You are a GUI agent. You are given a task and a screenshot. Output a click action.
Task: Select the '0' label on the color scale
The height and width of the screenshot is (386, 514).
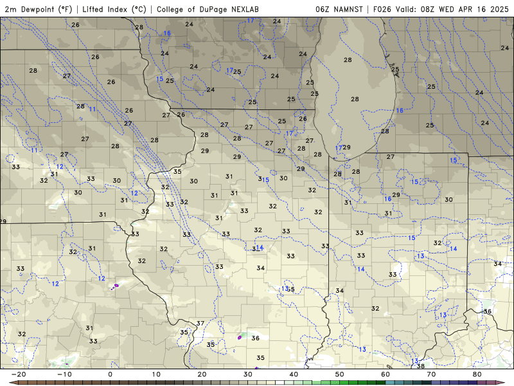(110, 374)
